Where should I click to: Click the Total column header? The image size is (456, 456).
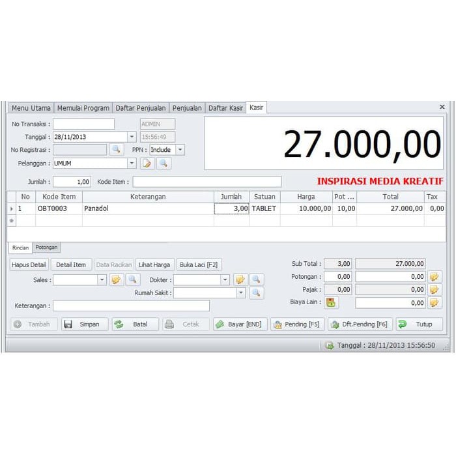click(390, 197)
